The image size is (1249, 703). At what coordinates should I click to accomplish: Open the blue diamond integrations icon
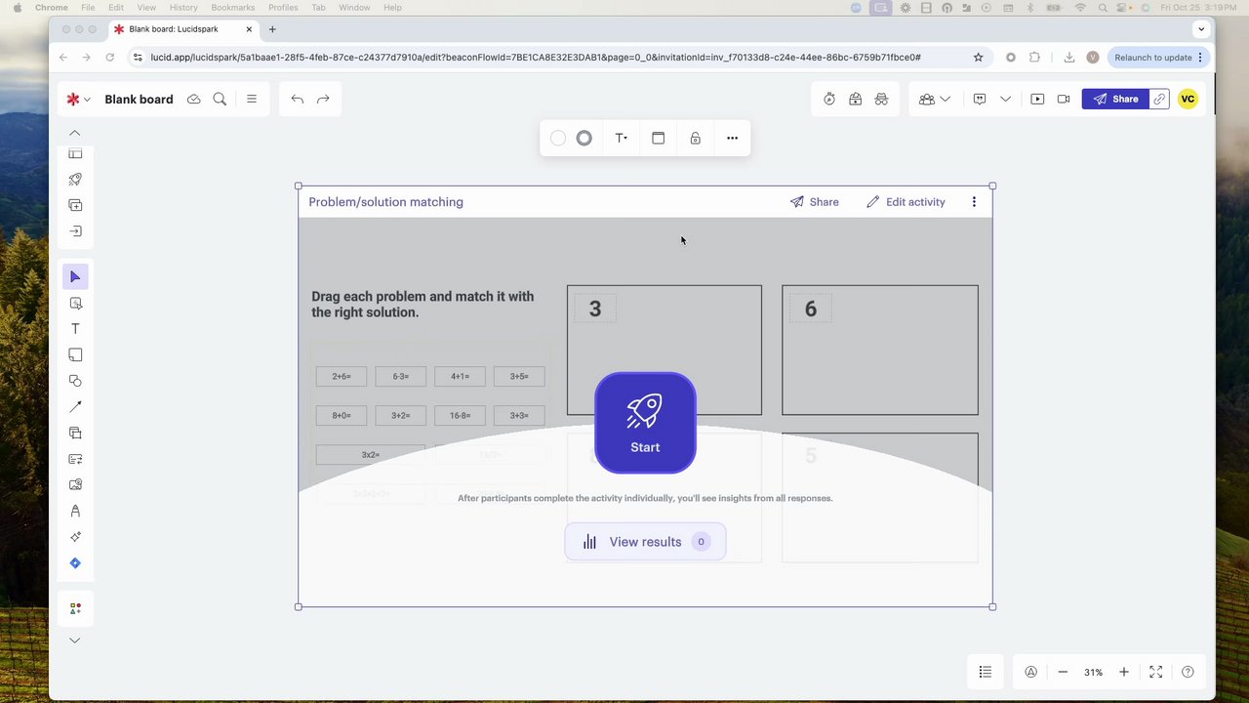75,563
